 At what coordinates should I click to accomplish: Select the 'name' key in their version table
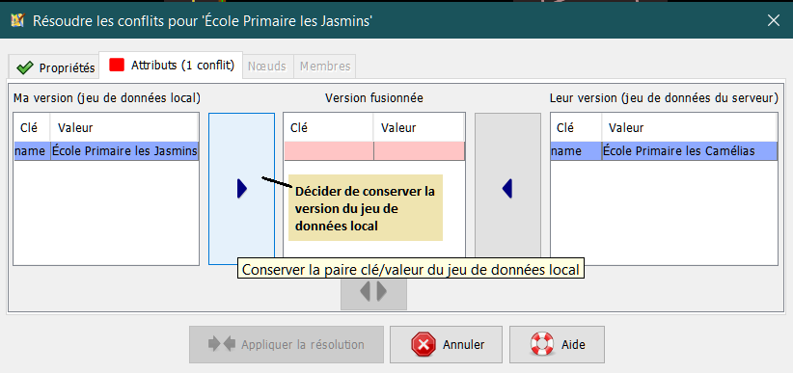point(576,151)
